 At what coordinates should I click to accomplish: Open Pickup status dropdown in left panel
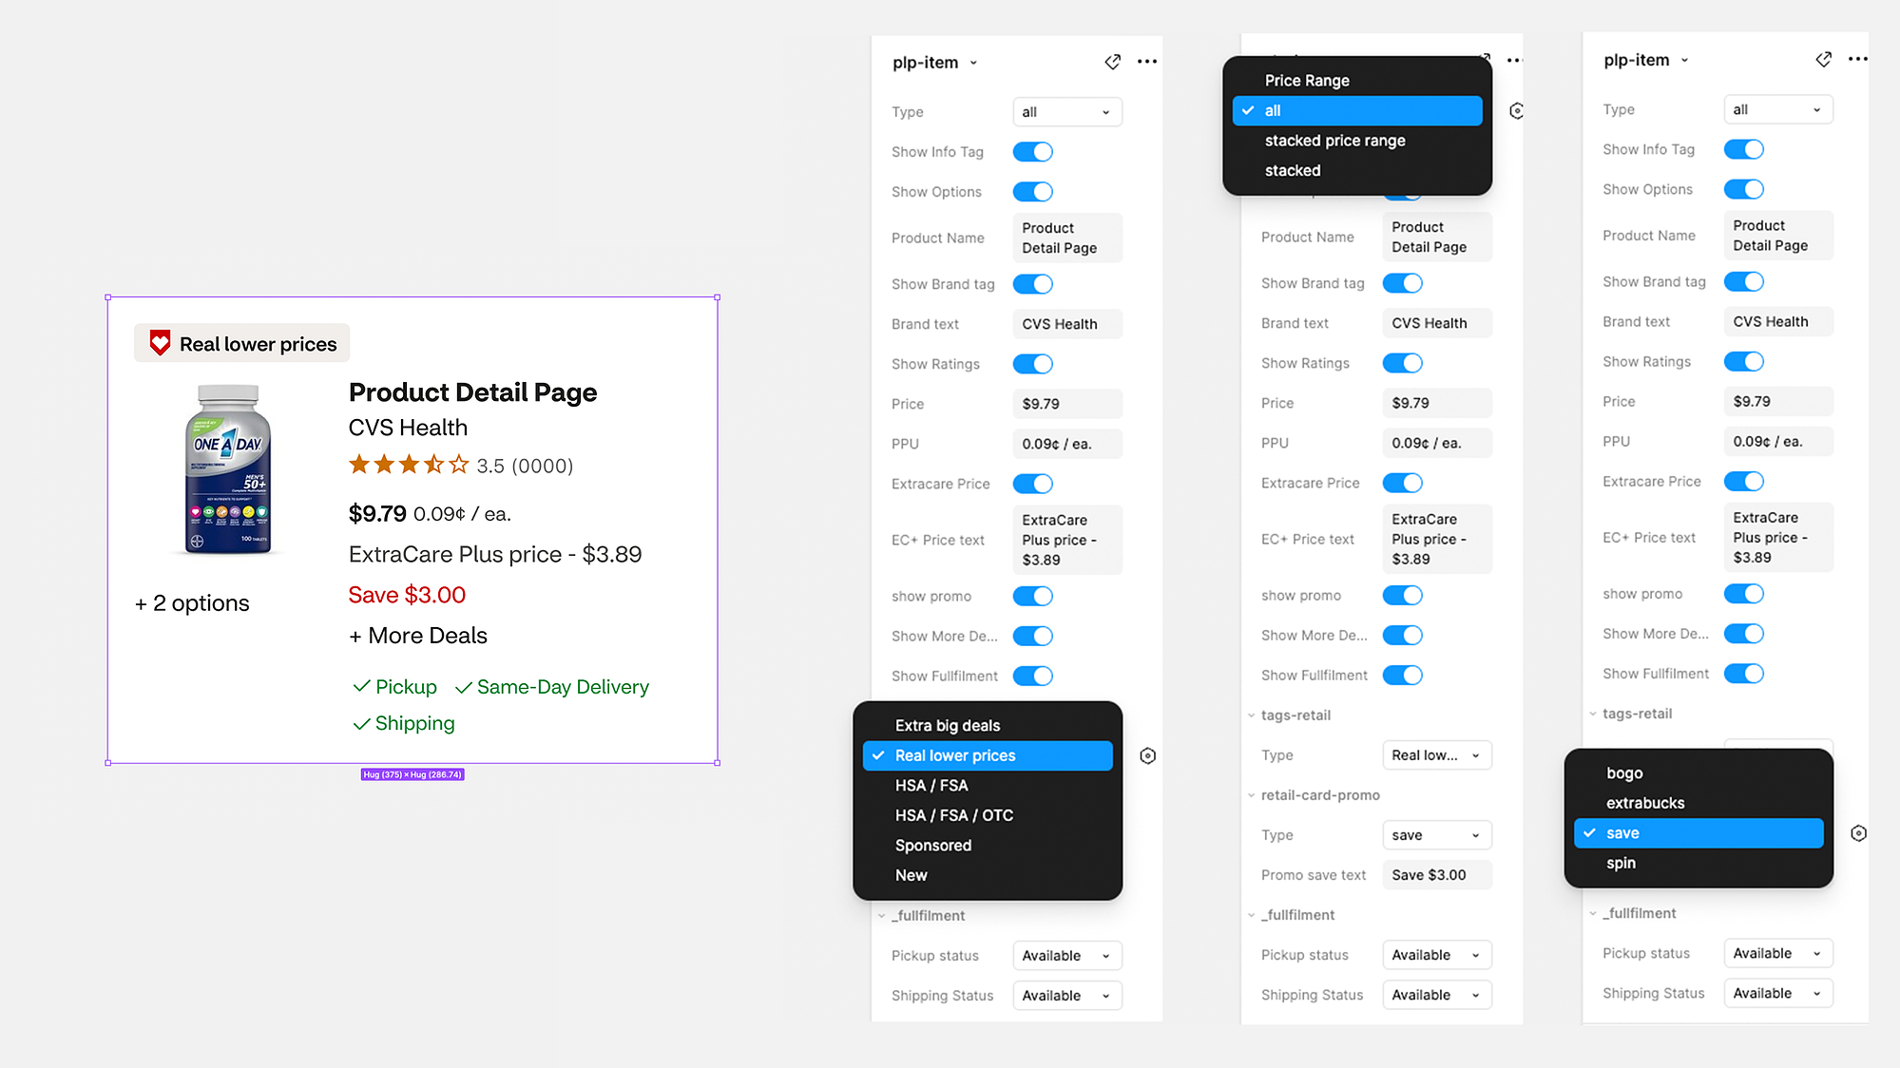coord(1067,956)
